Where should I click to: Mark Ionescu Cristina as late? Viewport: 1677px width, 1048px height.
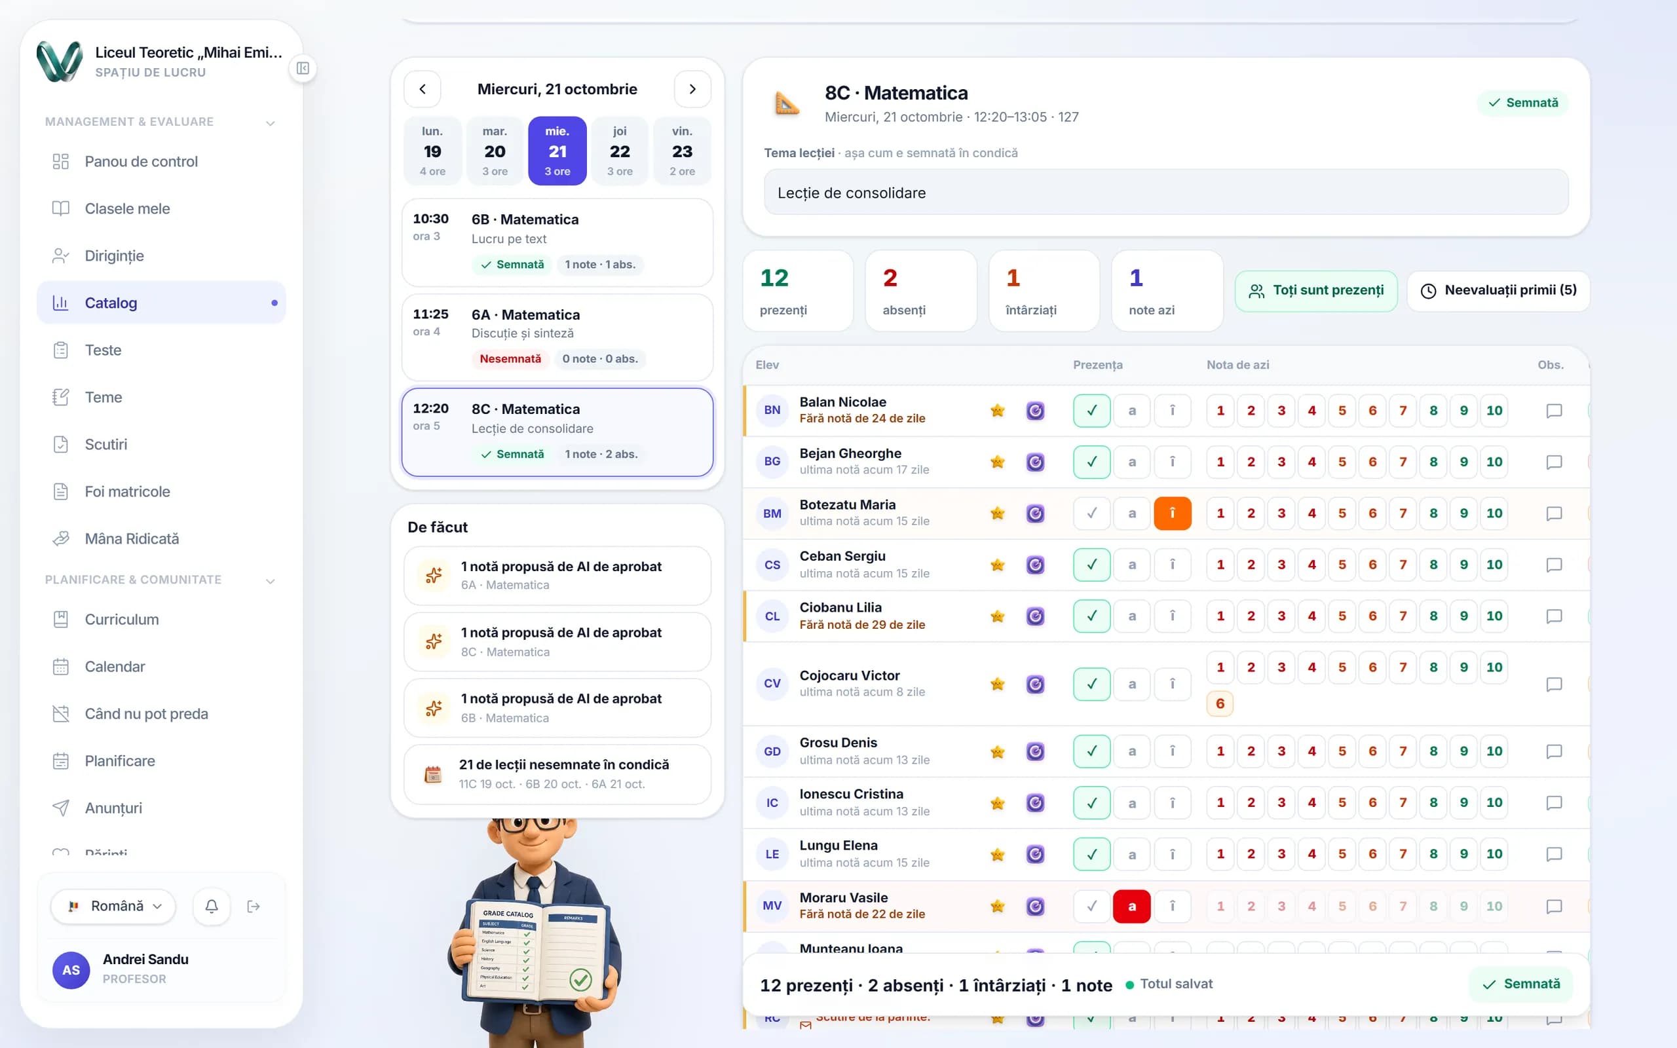click(1172, 802)
